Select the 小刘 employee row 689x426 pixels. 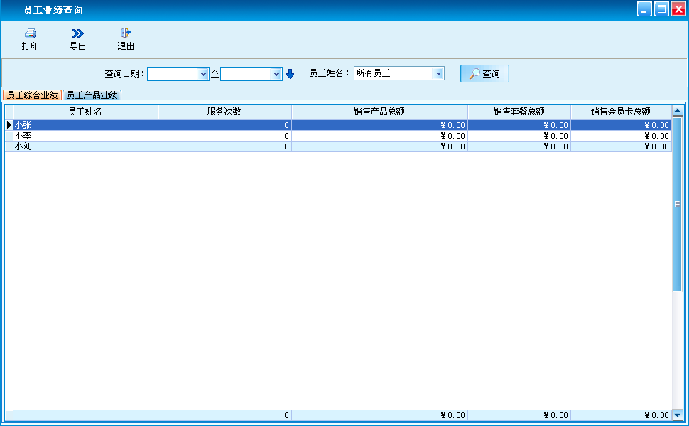click(85, 147)
